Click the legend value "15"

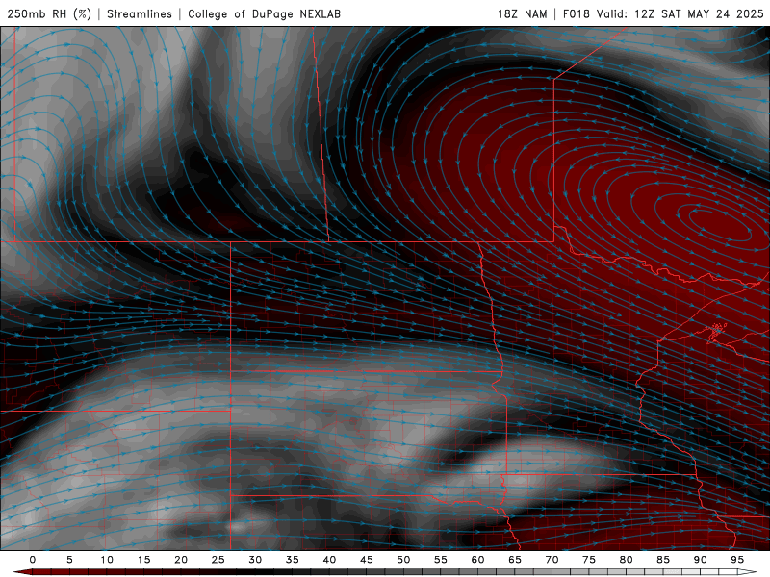(x=143, y=560)
